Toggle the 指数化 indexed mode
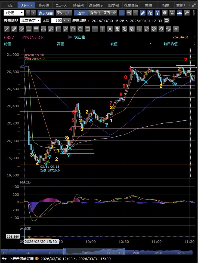This screenshot has height=263, width=198. [x=95, y=13]
